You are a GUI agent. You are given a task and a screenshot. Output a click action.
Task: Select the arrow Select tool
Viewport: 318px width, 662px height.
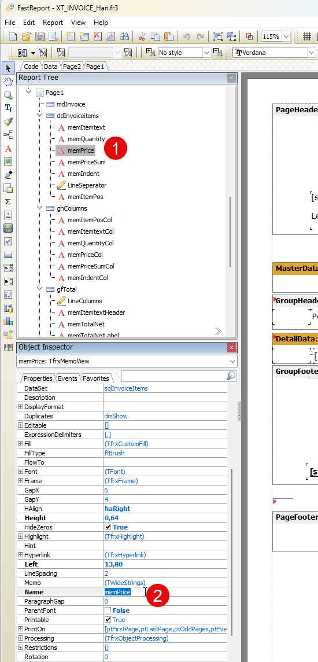[8, 68]
